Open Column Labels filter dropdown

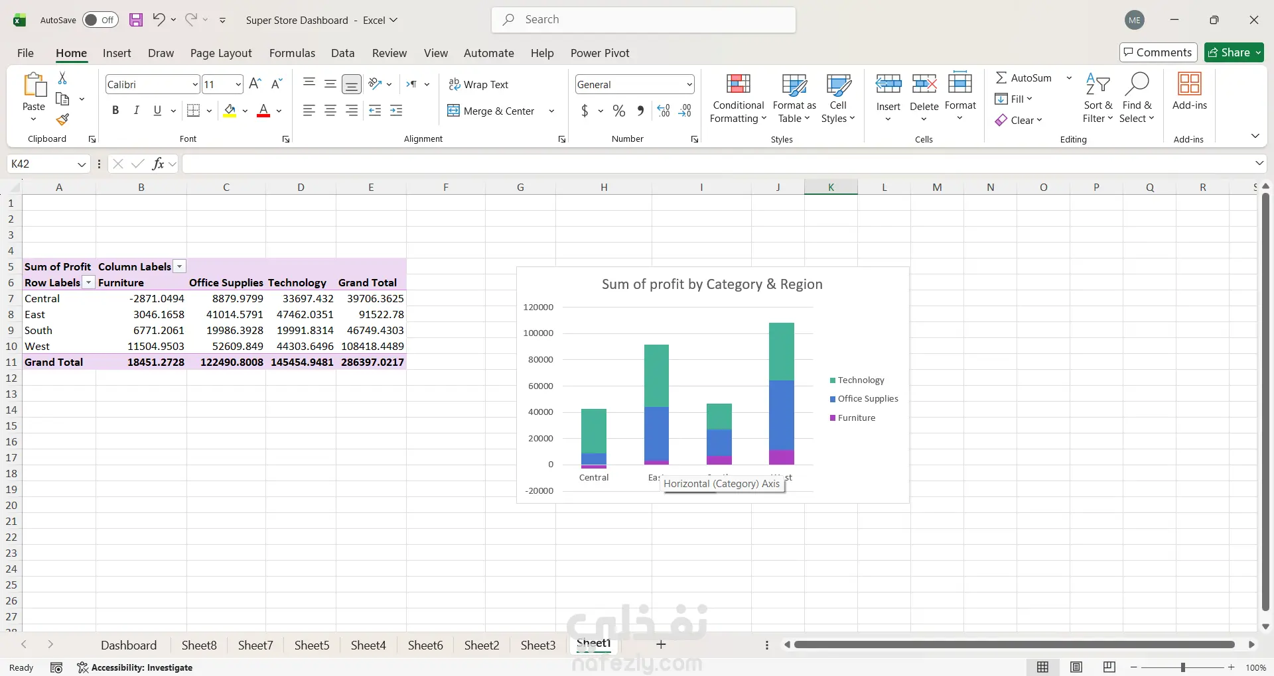coord(180,266)
